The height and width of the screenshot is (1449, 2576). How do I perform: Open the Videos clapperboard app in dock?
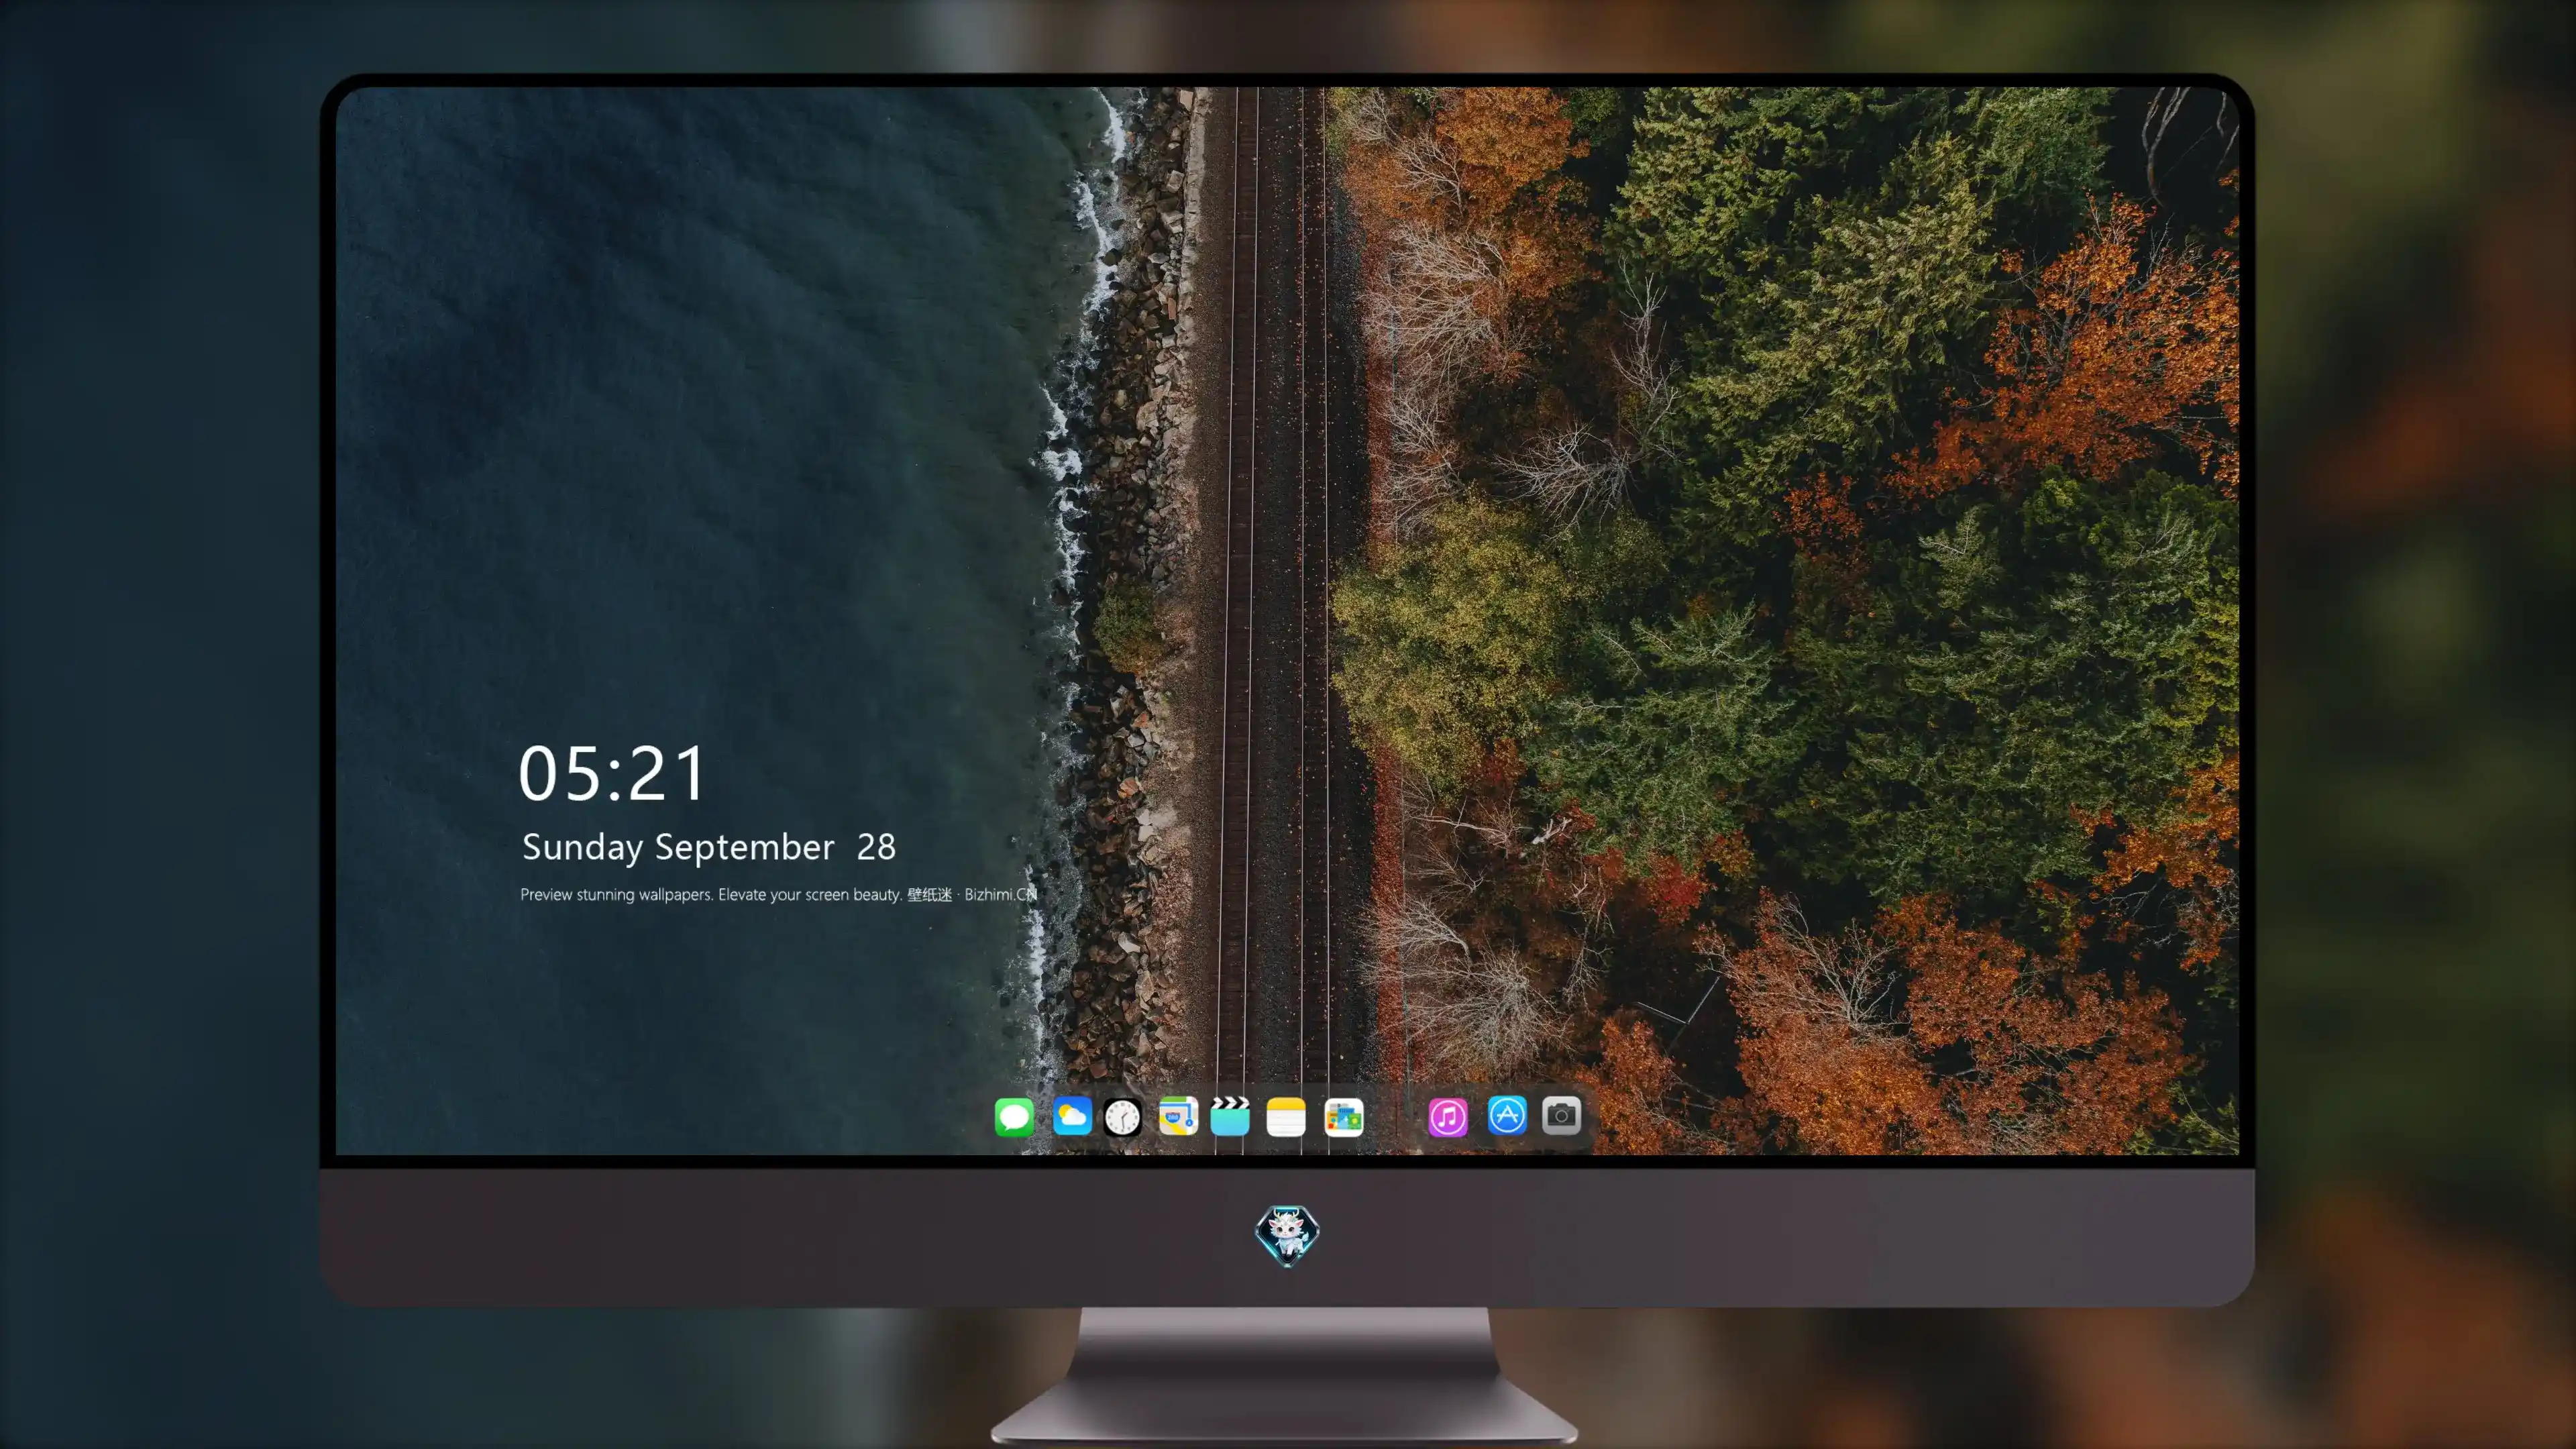point(1230,1116)
